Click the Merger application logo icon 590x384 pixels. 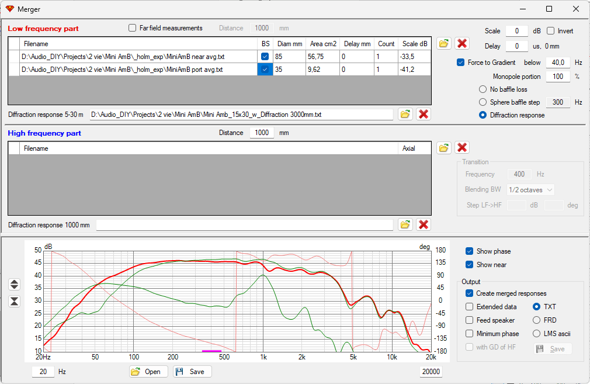(x=10, y=9)
